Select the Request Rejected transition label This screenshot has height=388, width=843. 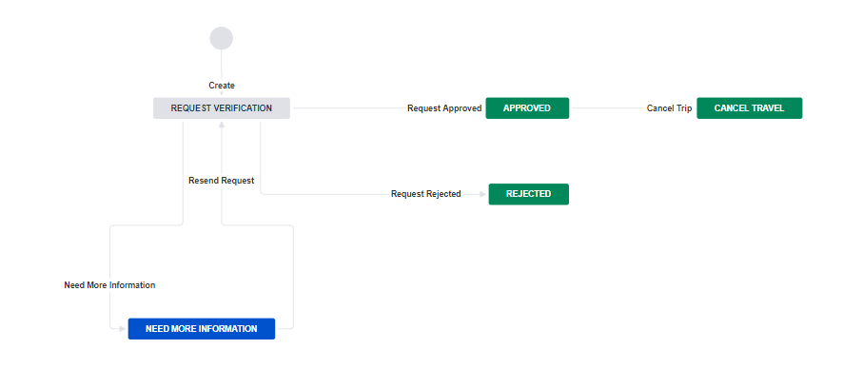[x=426, y=194]
